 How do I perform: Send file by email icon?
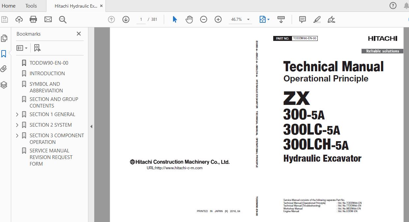[x=48, y=19]
